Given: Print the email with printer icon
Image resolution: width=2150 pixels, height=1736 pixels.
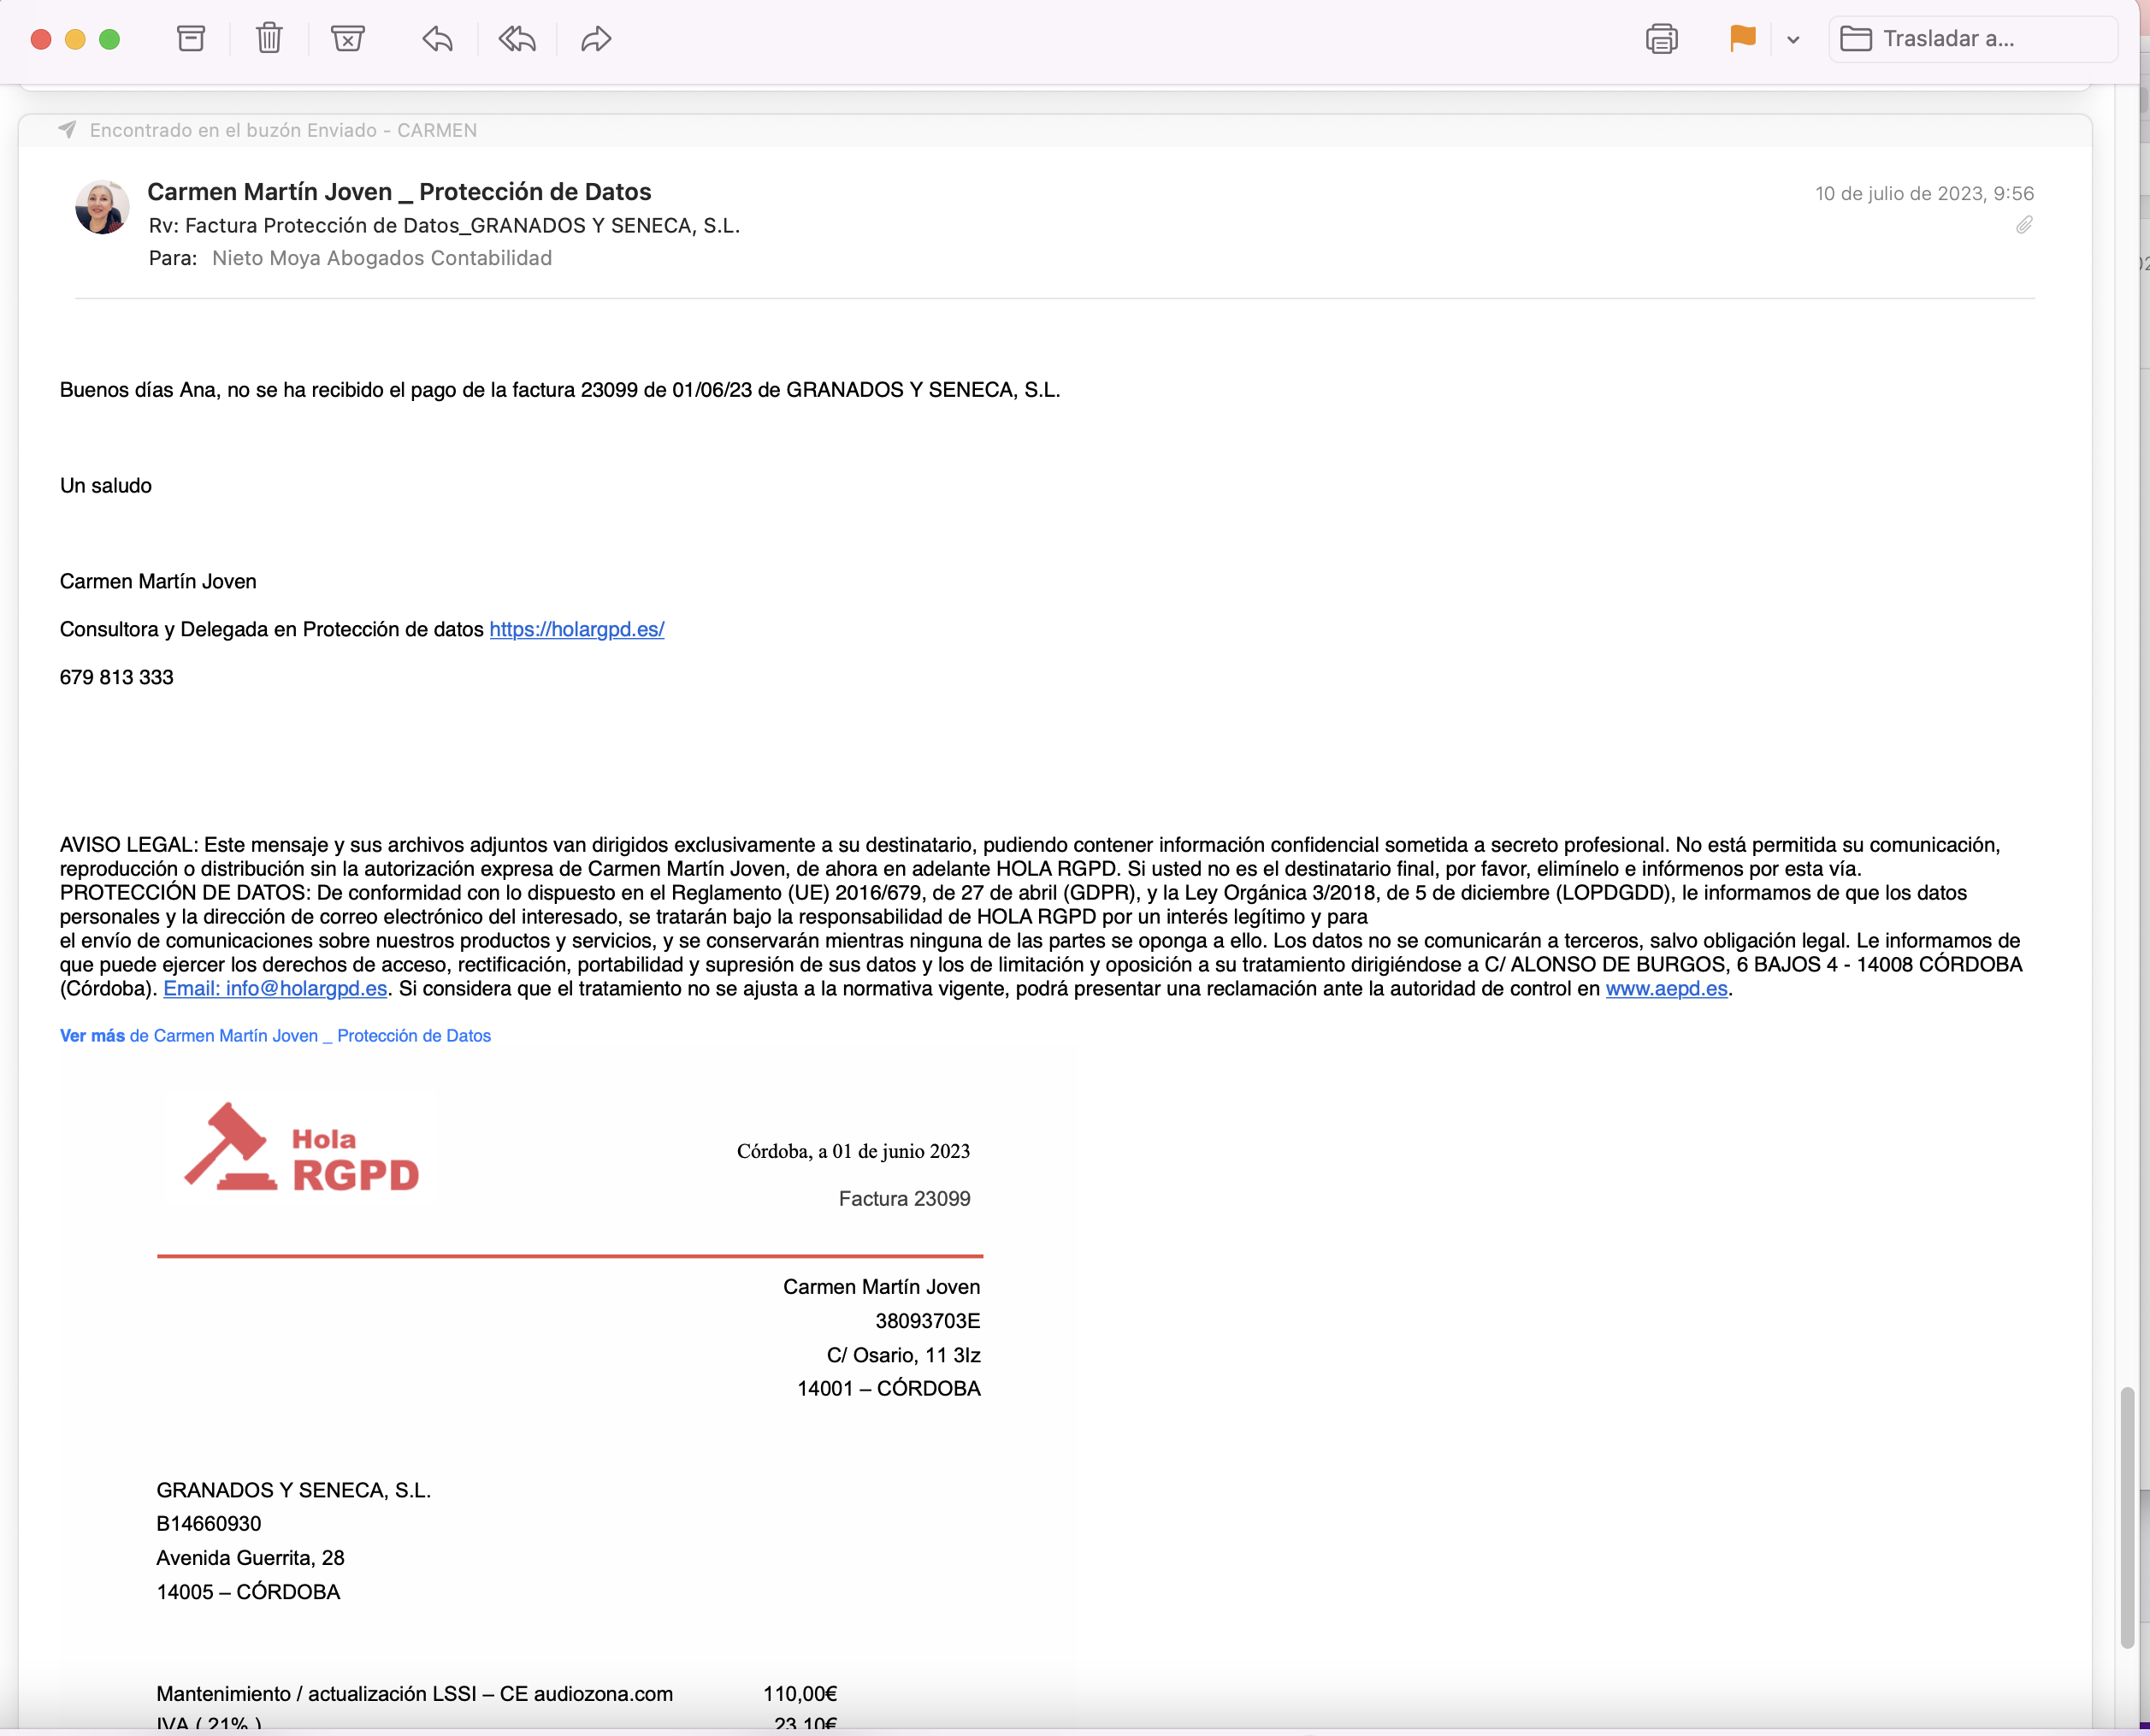Looking at the screenshot, I should [x=1661, y=39].
